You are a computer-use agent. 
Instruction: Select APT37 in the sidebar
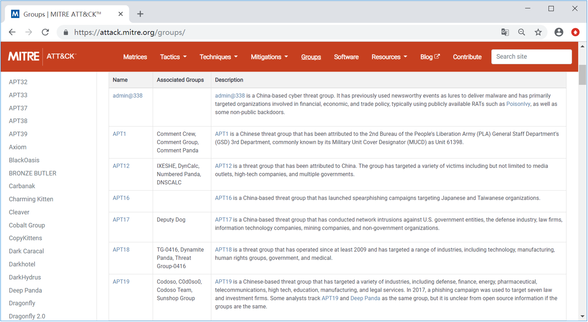click(18, 108)
